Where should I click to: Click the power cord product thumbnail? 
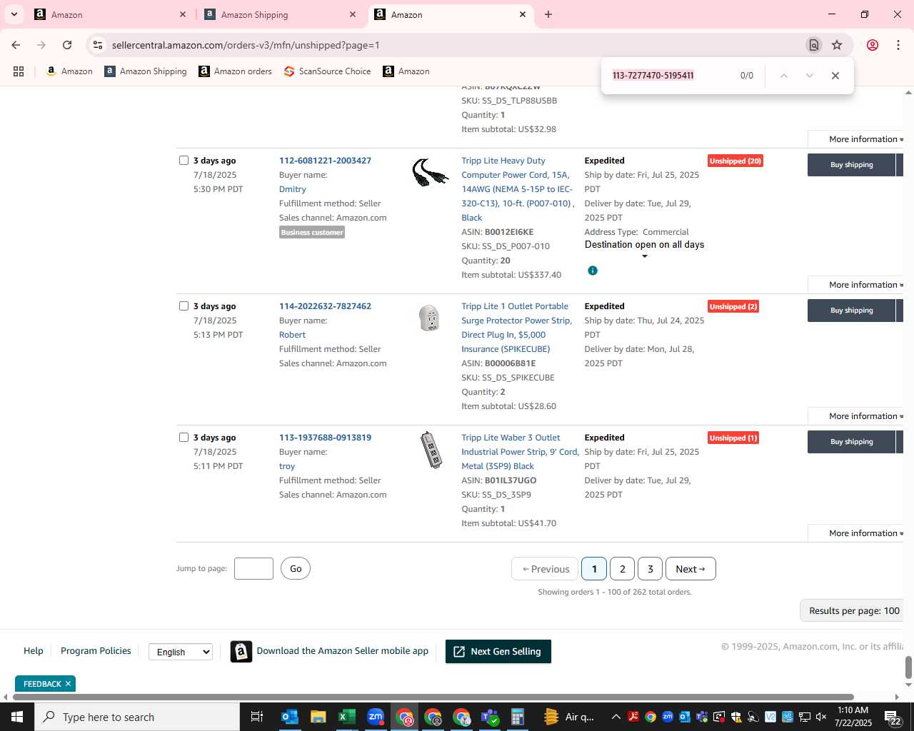coord(430,173)
